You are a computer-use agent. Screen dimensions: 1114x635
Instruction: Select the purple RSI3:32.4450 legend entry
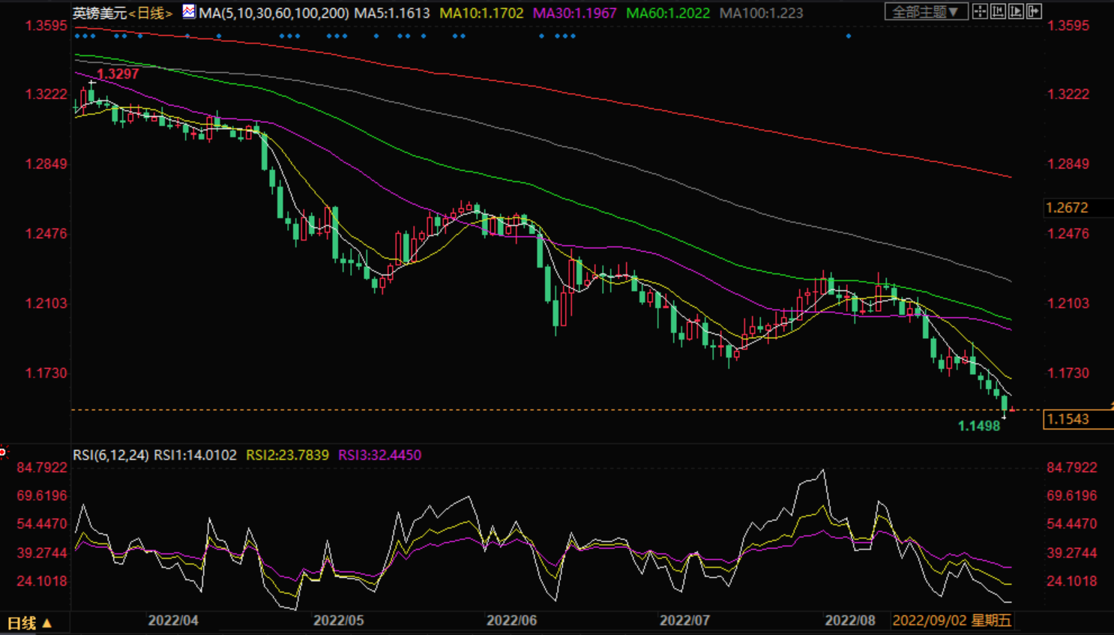click(x=379, y=455)
